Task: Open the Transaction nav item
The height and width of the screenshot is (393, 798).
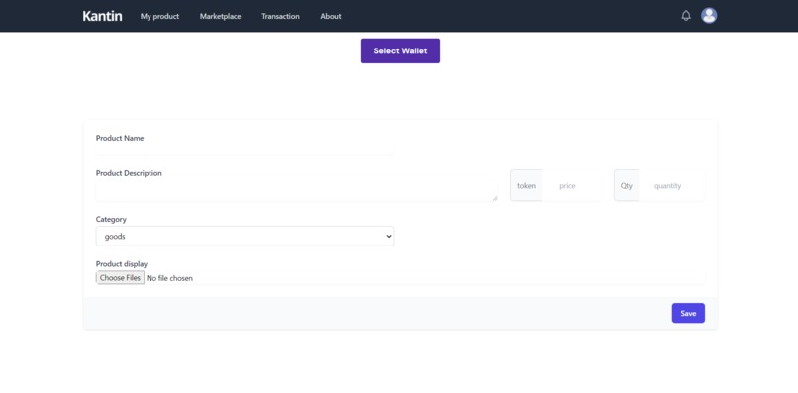Action: [x=280, y=16]
